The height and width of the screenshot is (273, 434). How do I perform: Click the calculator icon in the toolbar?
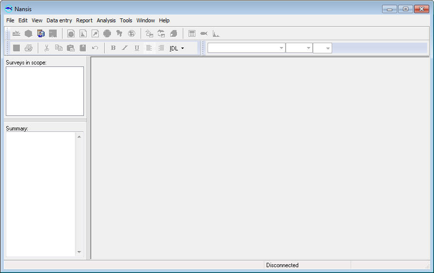click(192, 33)
